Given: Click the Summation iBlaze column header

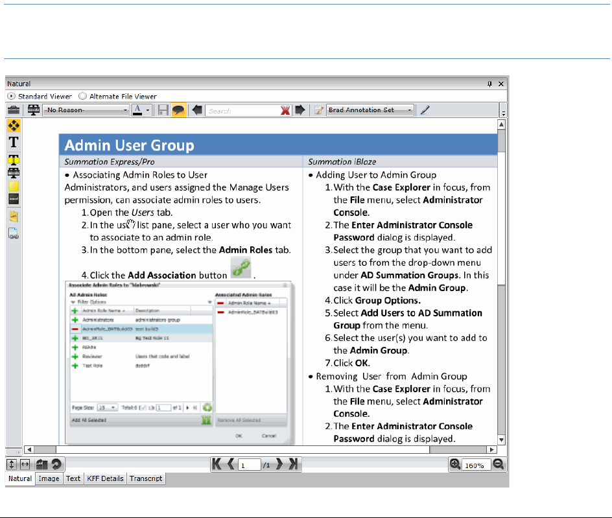Looking at the screenshot, I should (x=342, y=161).
